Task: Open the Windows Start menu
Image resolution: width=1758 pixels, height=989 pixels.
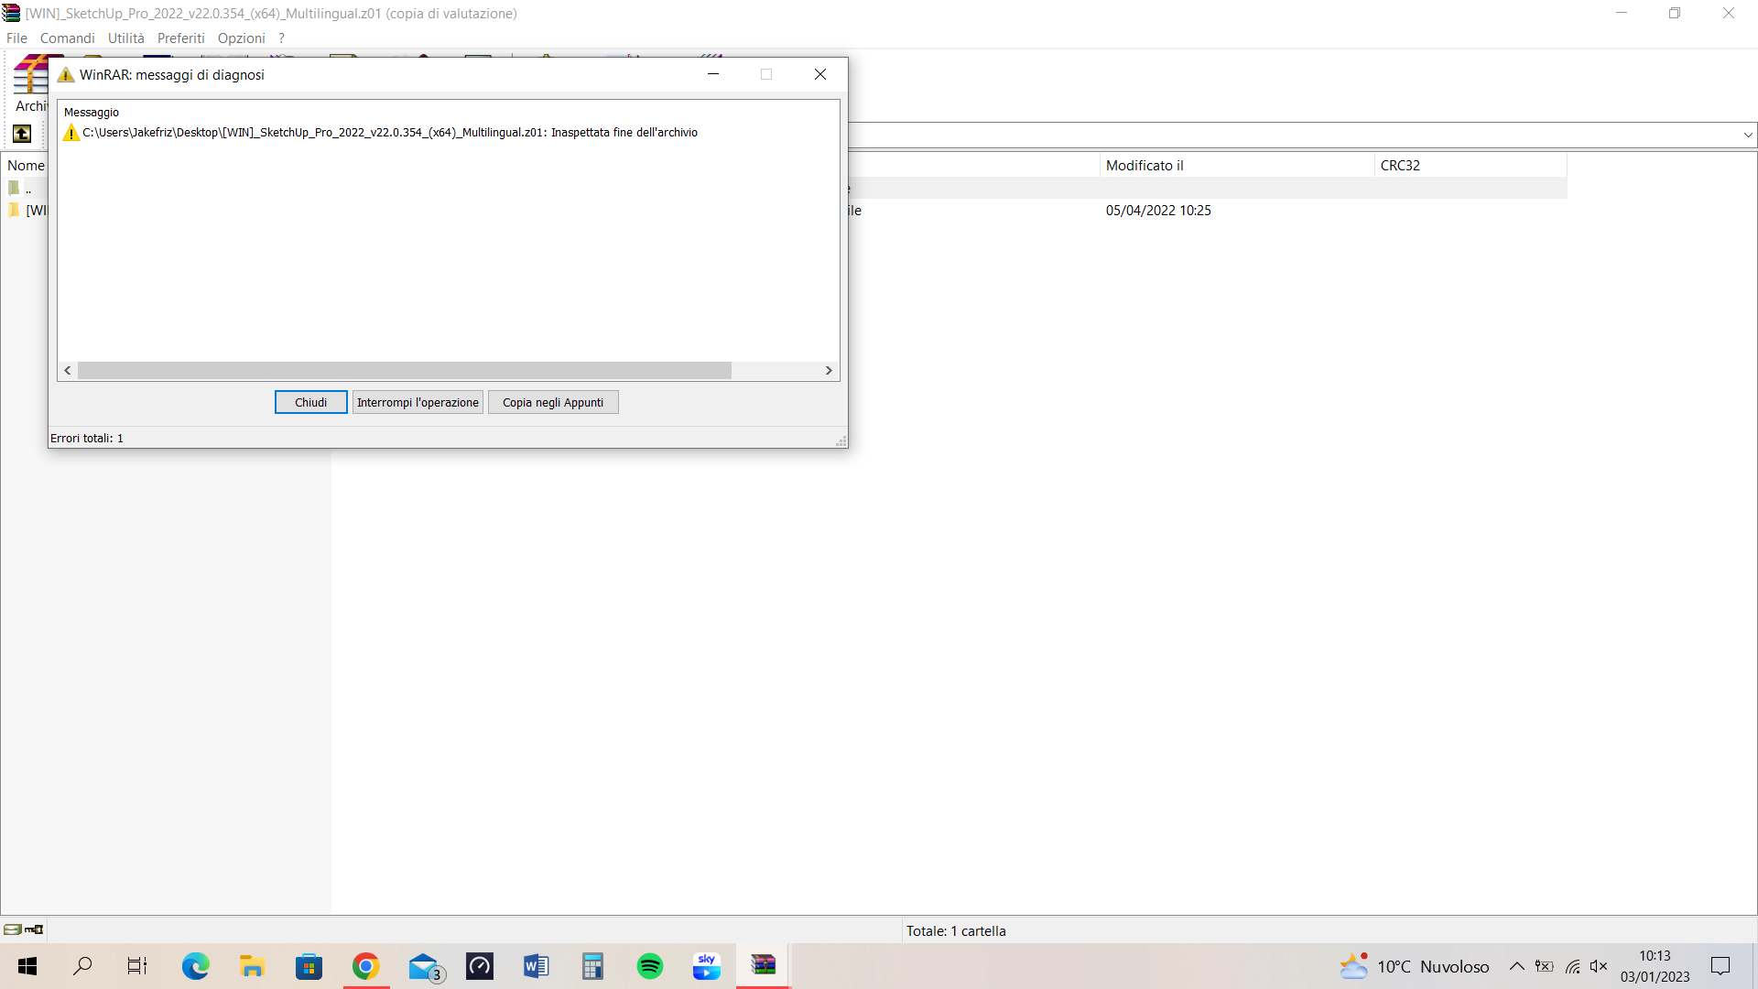Action: point(27,966)
